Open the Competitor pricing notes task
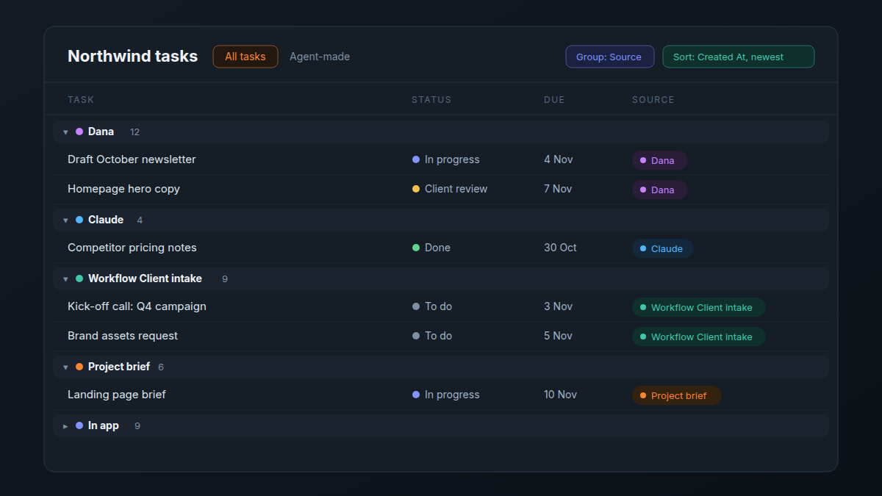This screenshot has height=496, width=882. pyautogui.click(x=132, y=248)
